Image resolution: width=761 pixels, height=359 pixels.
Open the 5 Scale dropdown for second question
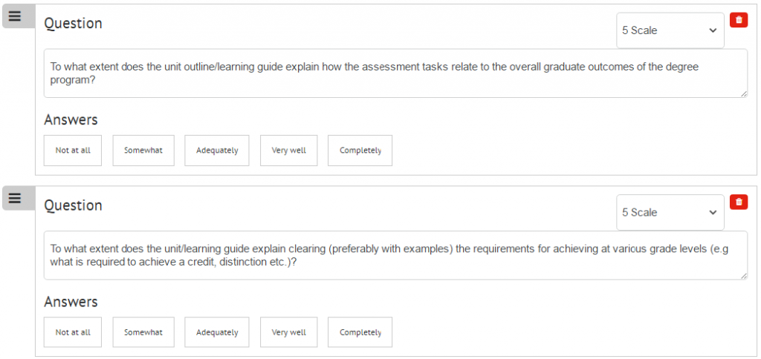coord(670,212)
